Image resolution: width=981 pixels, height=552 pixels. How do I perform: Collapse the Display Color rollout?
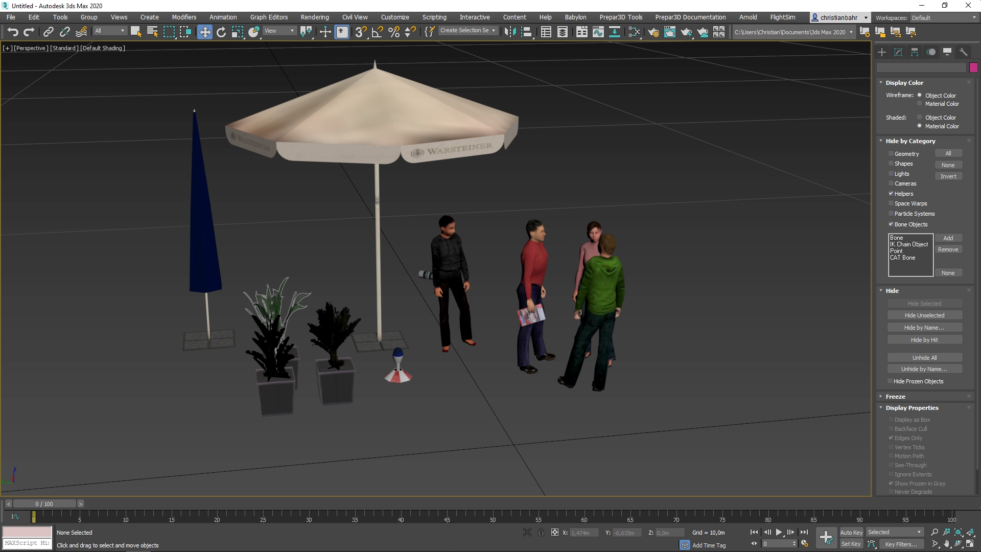point(904,83)
